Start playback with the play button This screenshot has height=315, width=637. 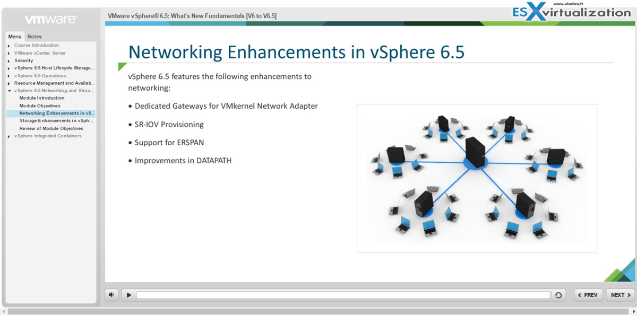pyautogui.click(x=129, y=295)
